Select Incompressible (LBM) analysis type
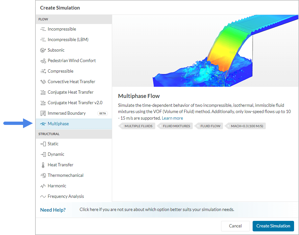299x235 pixels. [68, 40]
